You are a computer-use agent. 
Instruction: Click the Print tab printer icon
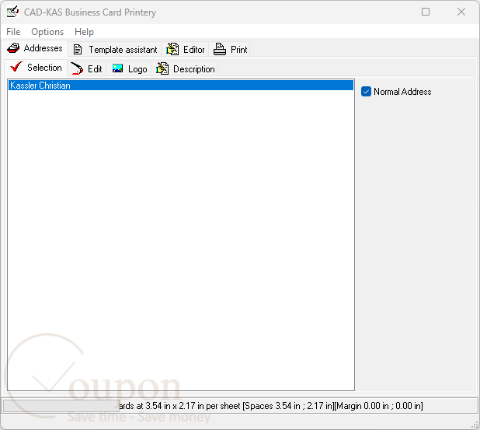220,49
